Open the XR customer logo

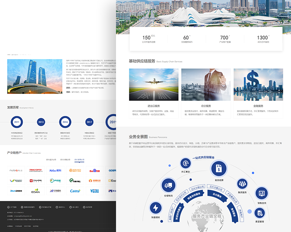point(55,191)
